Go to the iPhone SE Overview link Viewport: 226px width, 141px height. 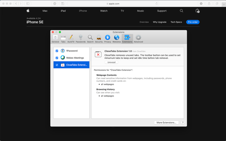144,22
